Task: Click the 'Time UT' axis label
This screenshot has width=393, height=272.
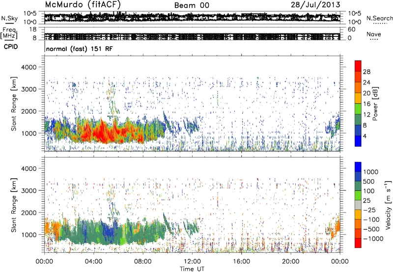Action: pos(192,269)
